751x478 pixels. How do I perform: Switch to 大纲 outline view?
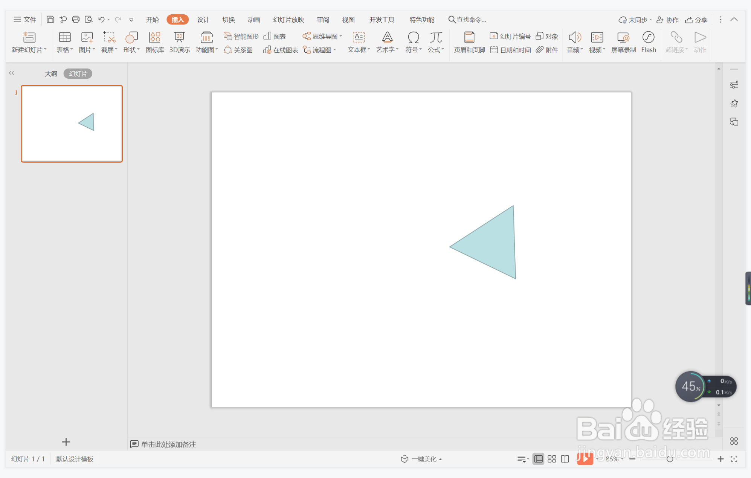coord(51,74)
